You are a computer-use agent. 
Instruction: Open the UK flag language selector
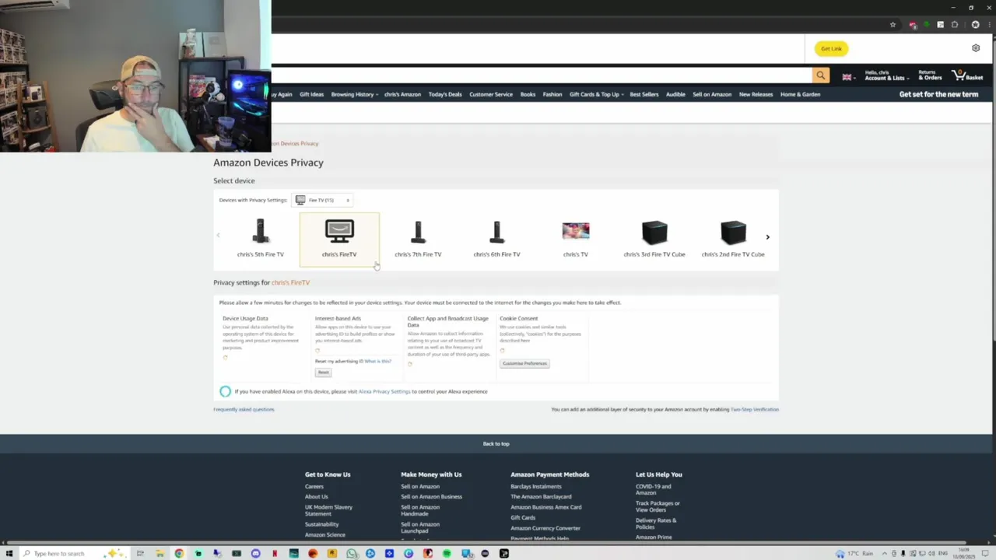(848, 77)
